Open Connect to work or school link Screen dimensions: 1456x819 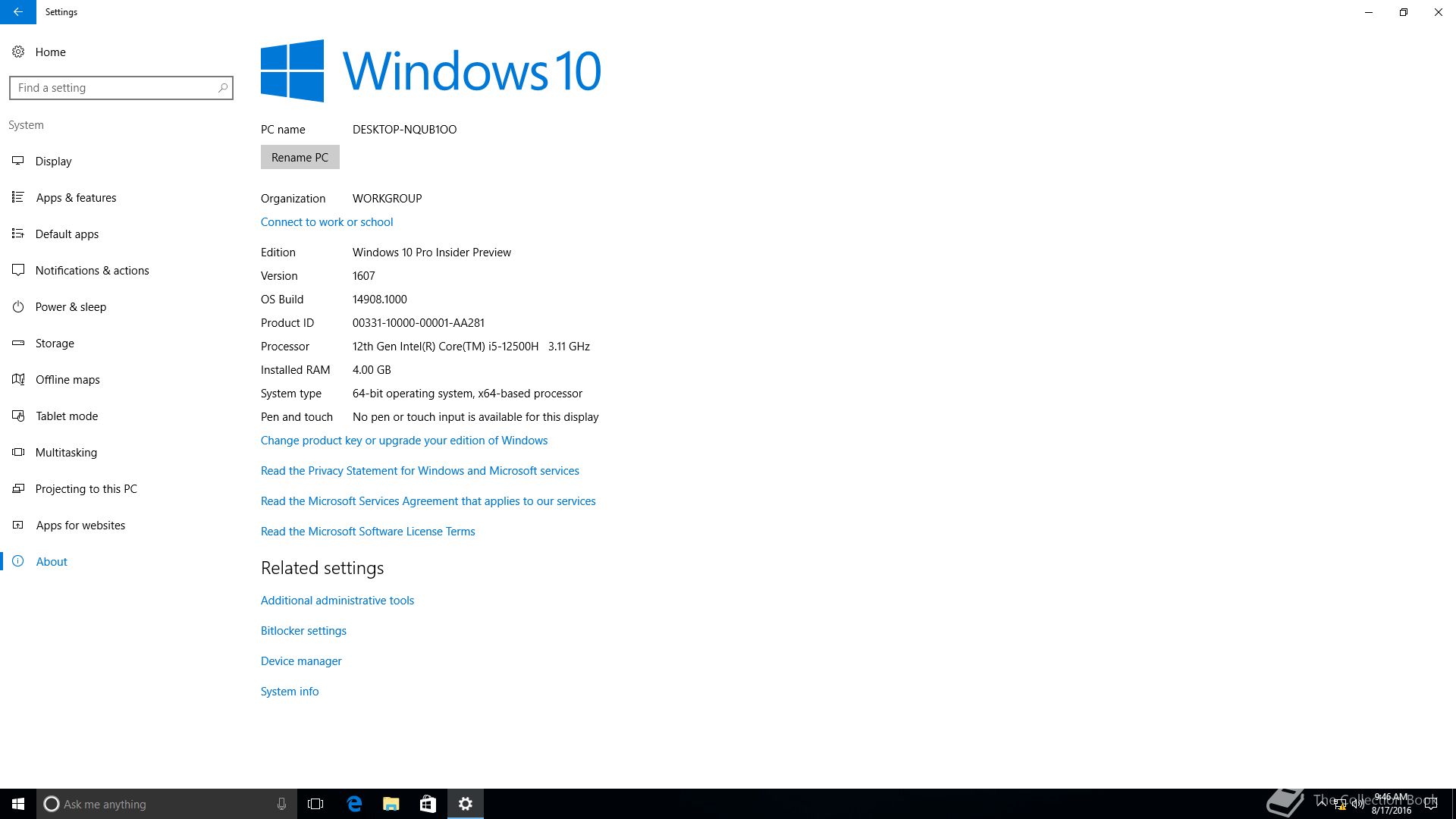[x=327, y=222]
